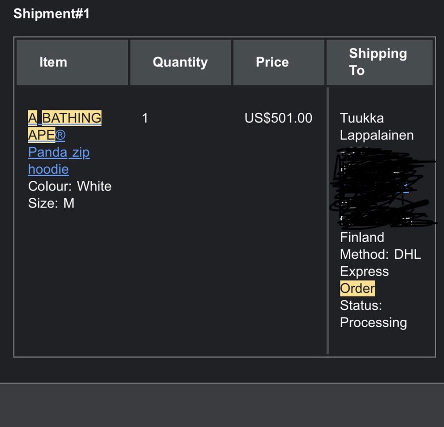Click the US$501.00 price value
The height and width of the screenshot is (427, 444).
[278, 118]
